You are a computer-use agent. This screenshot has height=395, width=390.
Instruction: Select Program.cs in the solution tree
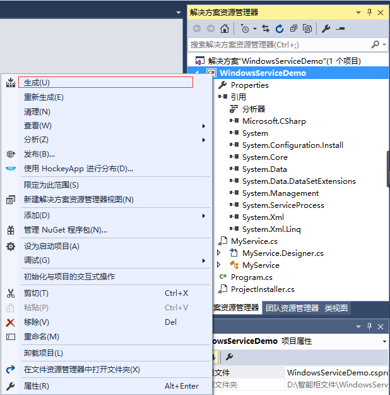point(251,277)
